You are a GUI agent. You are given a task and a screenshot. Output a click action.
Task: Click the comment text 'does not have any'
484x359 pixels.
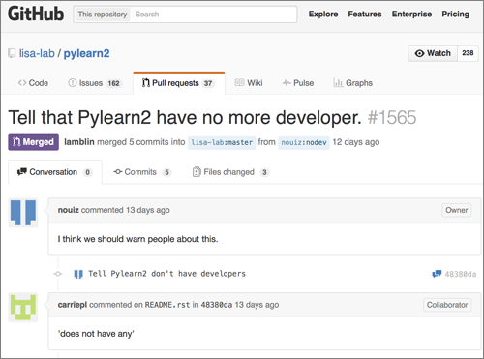coord(96,334)
